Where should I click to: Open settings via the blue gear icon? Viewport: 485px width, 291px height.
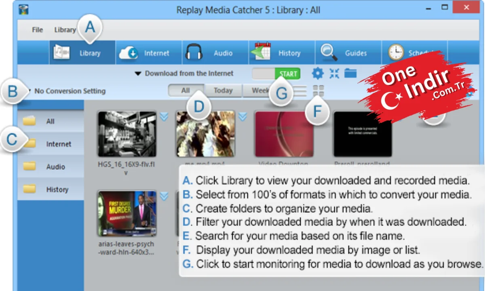[318, 74]
